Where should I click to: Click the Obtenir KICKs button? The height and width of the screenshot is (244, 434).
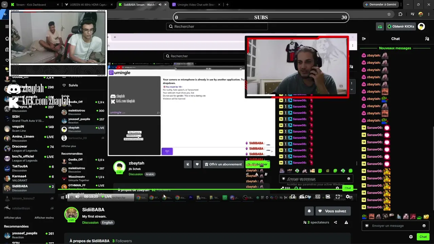pos(401,26)
